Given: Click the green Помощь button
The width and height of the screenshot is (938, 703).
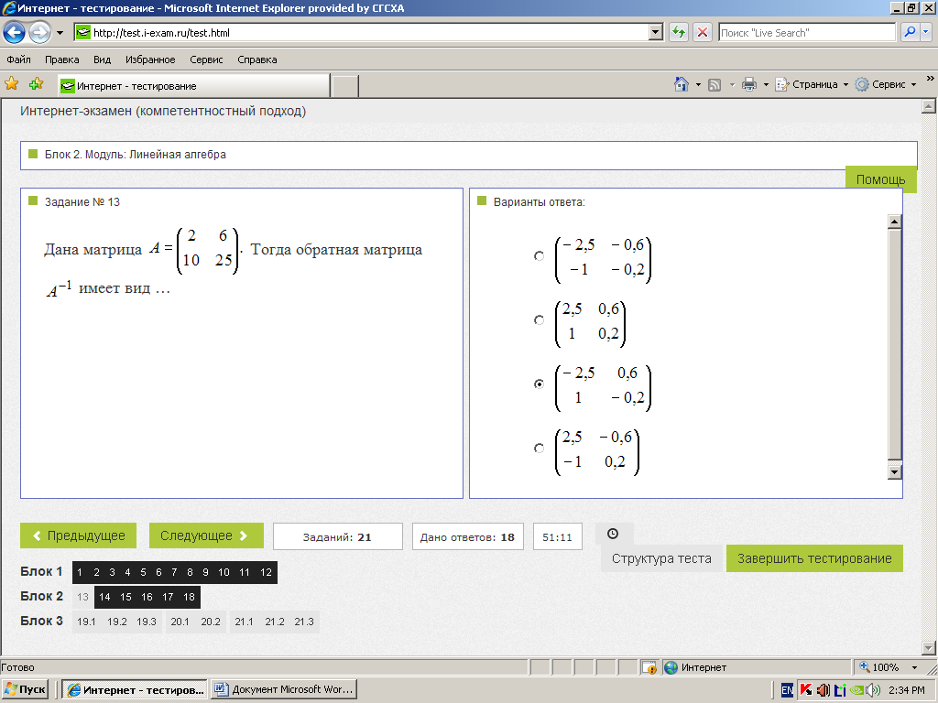Looking at the screenshot, I should [x=880, y=179].
